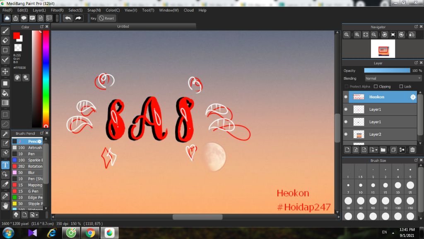Hide the Layer2 visibility dot

pyautogui.click(x=346, y=134)
